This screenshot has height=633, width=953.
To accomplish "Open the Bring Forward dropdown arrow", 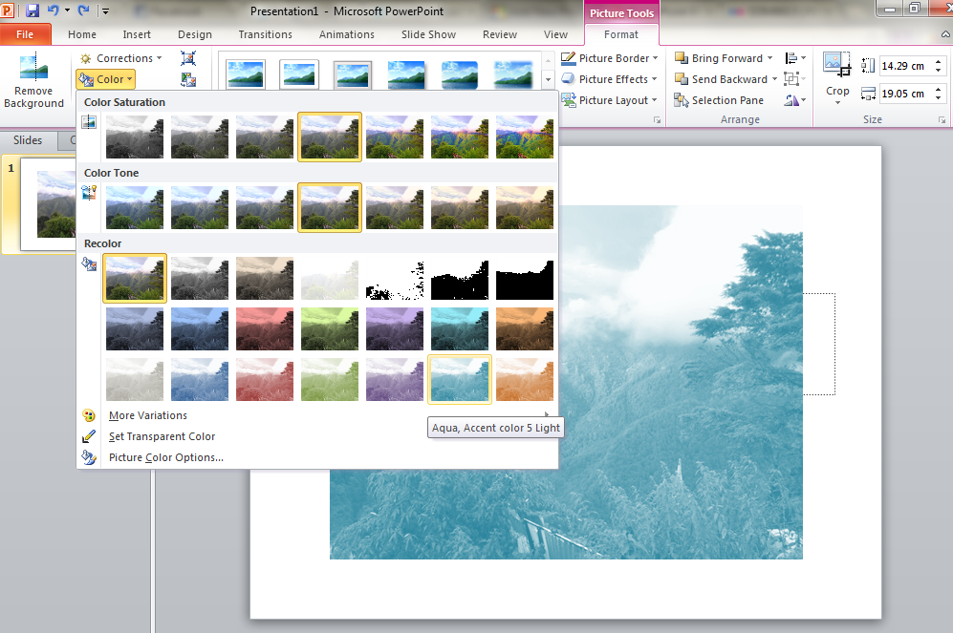I will [770, 58].
